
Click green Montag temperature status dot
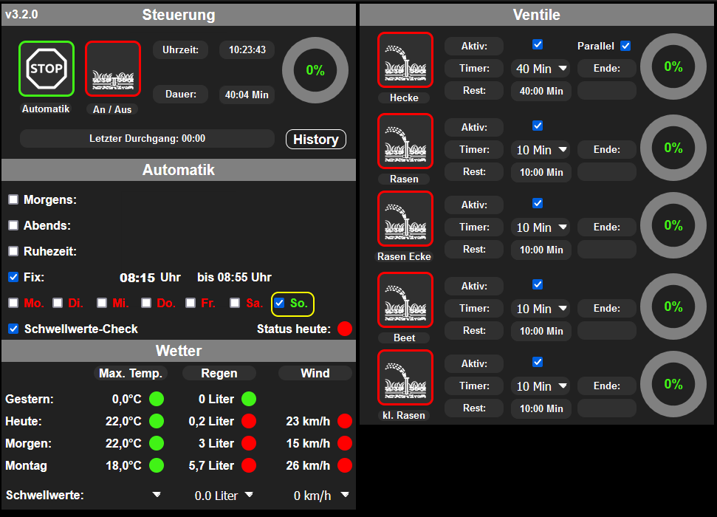point(157,465)
